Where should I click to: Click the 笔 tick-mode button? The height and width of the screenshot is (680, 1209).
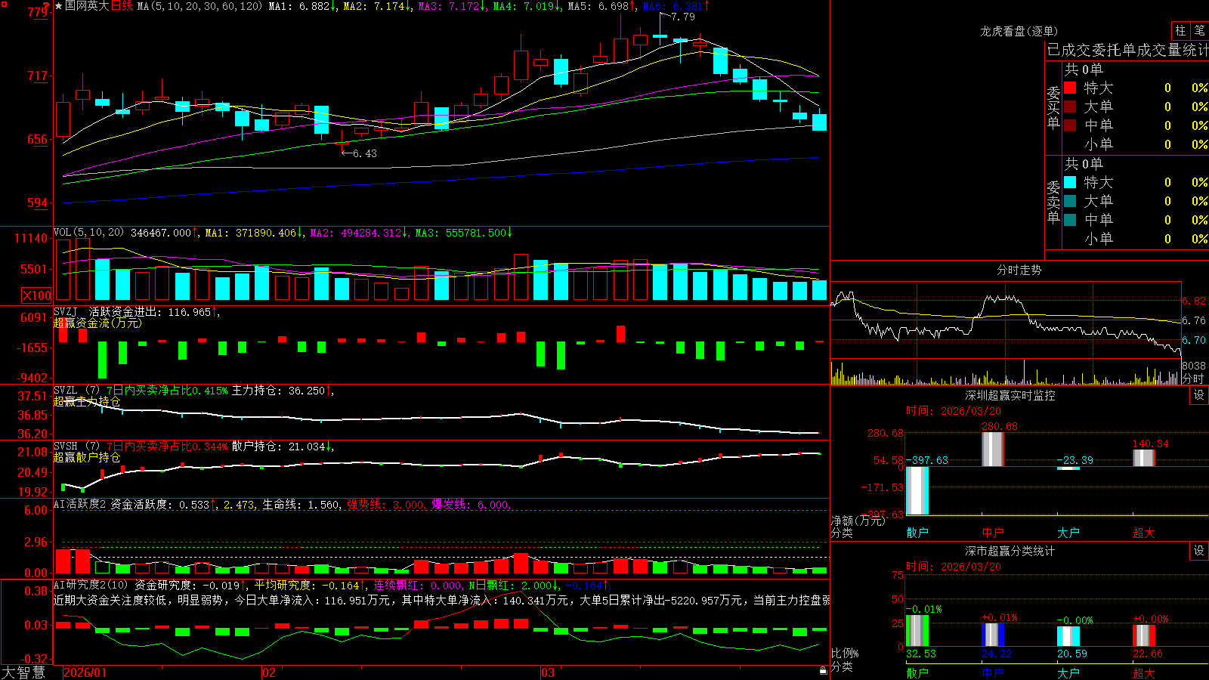click(1199, 30)
